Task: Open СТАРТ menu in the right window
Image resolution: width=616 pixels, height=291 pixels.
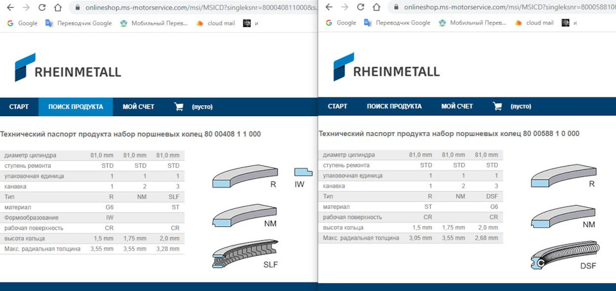Action: click(338, 106)
